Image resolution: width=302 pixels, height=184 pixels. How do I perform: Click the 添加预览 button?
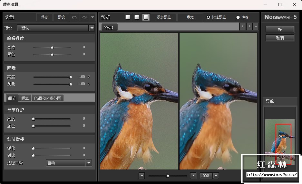point(164,17)
